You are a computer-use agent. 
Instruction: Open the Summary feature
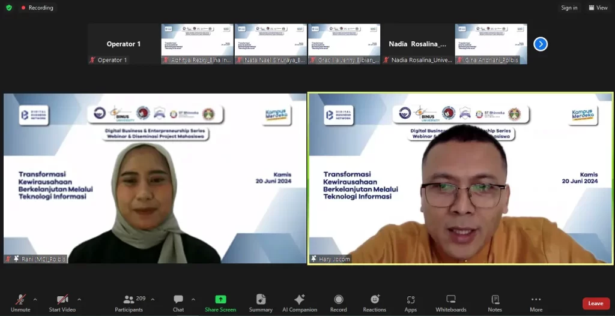(x=261, y=302)
